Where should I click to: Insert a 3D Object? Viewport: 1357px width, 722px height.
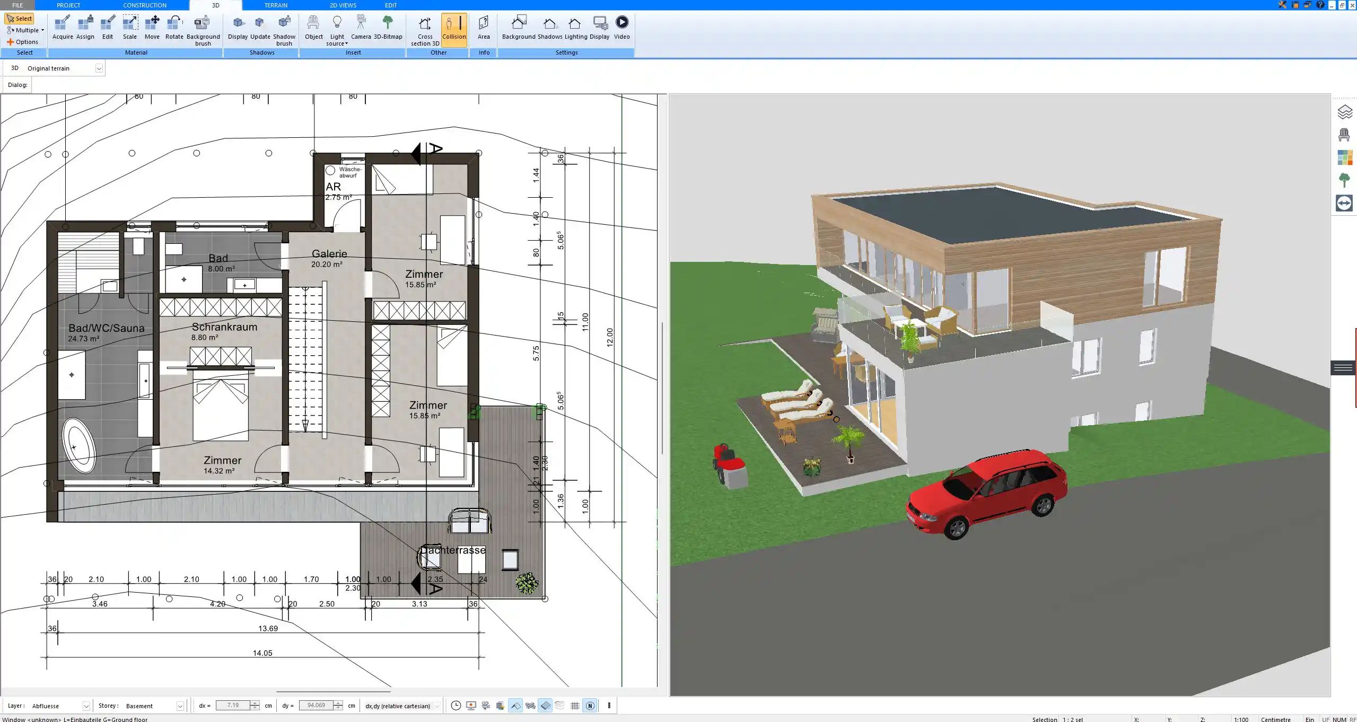pyautogui.click(x=313, y=28)
